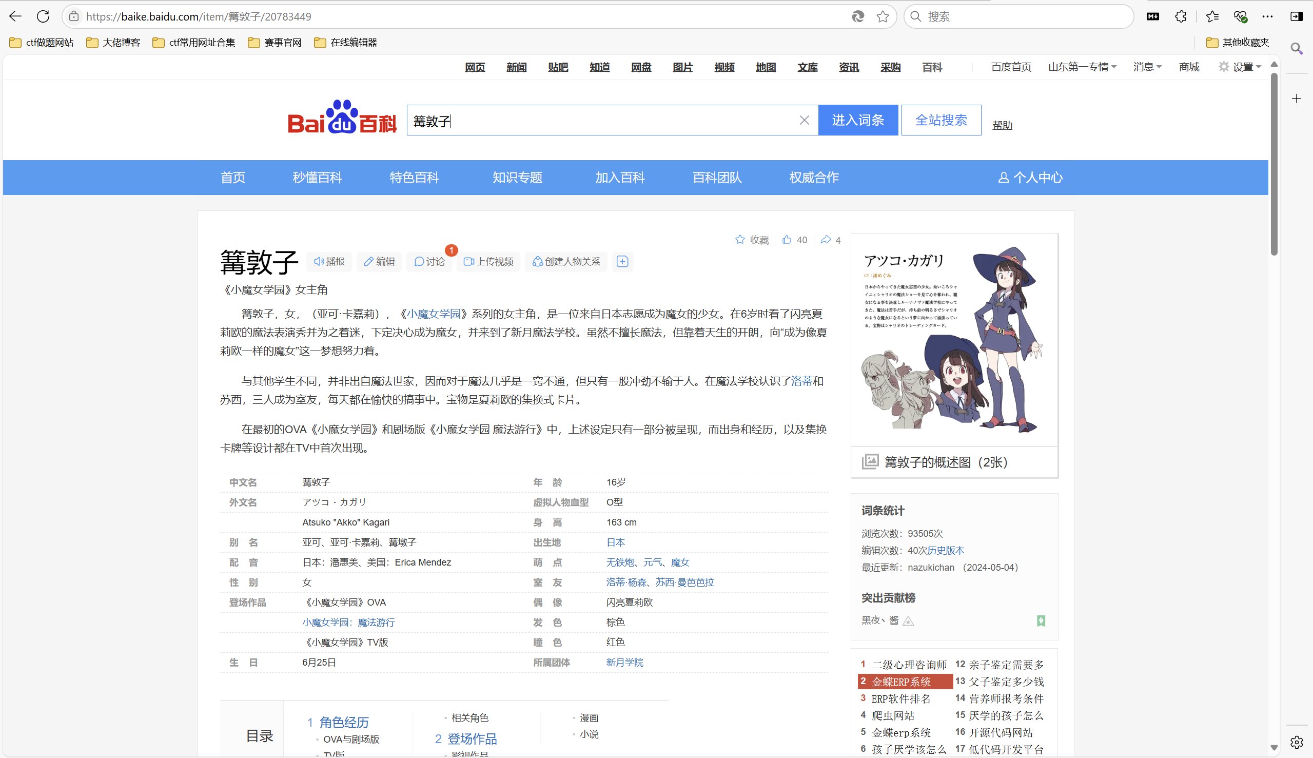
Task: Click the Baidu Baike logo
Action: pyautogui.click(x=342, y=117)
